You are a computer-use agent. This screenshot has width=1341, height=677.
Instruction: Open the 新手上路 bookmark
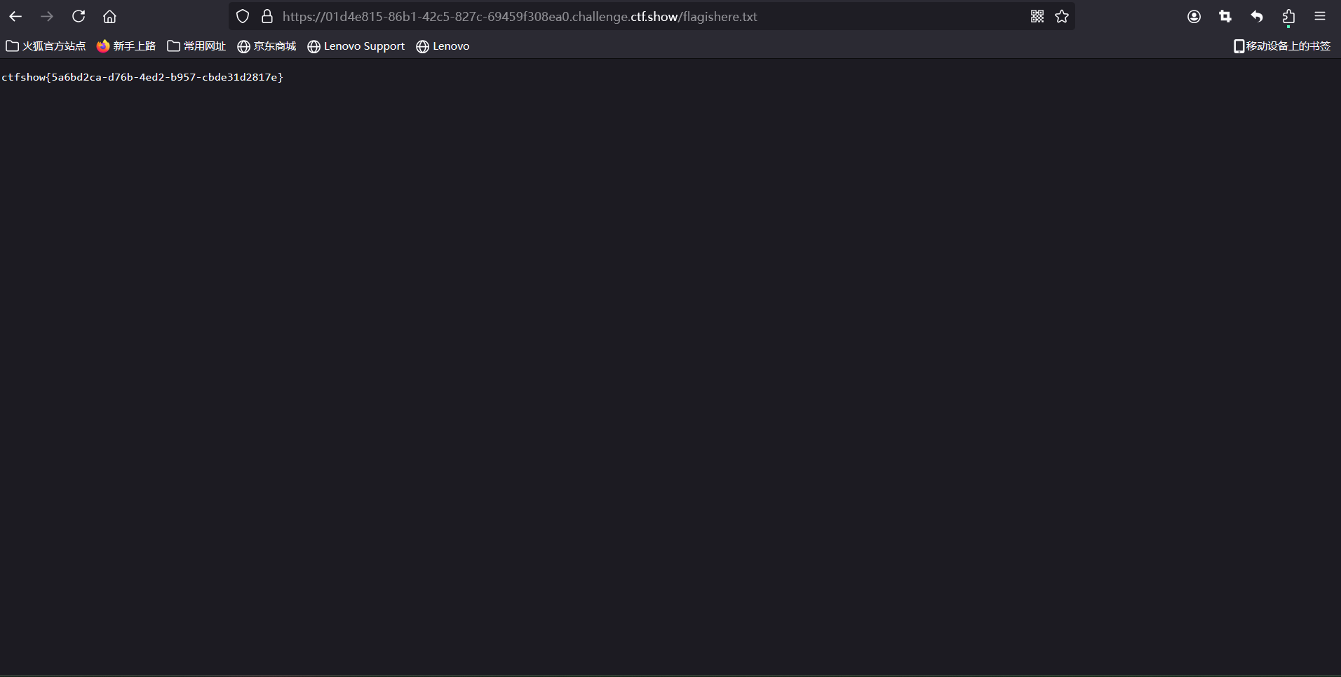[126, 46]
